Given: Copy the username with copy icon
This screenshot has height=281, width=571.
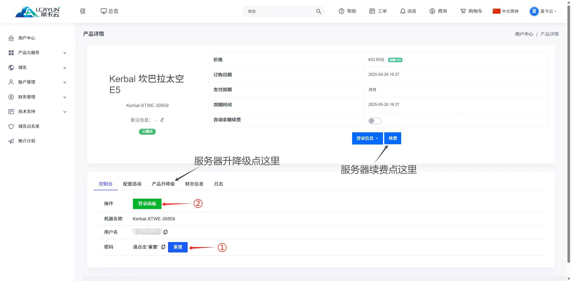Looking at the screenshot, I should pos(165,232).
